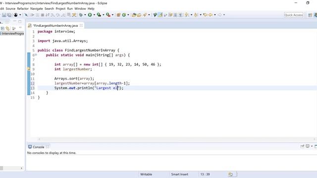
Task: Open the Navigate menu
Action: pos(37,9)
